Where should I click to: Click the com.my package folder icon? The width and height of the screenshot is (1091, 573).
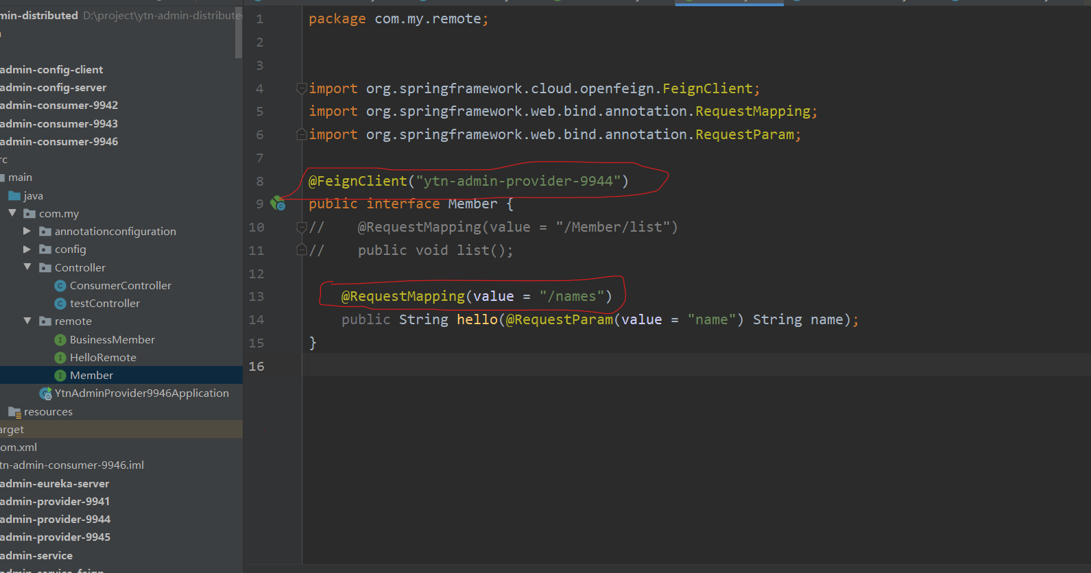[29, 213]
